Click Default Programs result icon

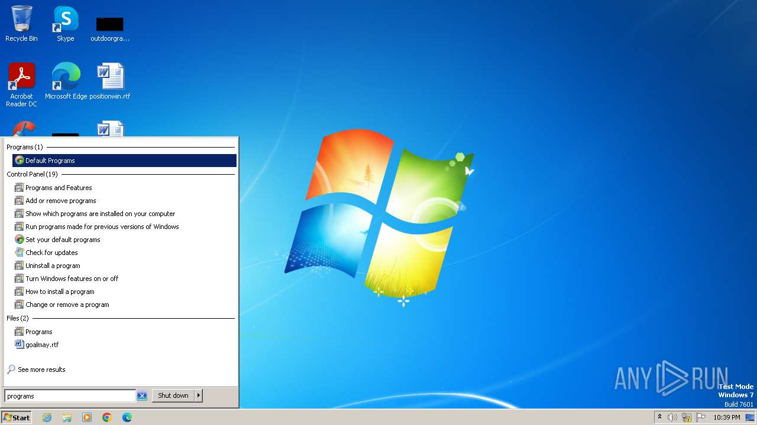point(20,161)
